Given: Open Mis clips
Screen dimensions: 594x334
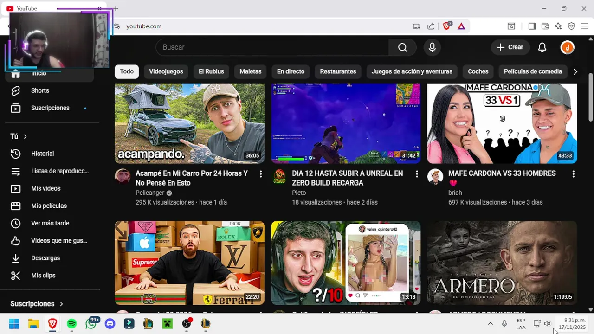Looking at the screenshot, I should click(x=50, y=276).
